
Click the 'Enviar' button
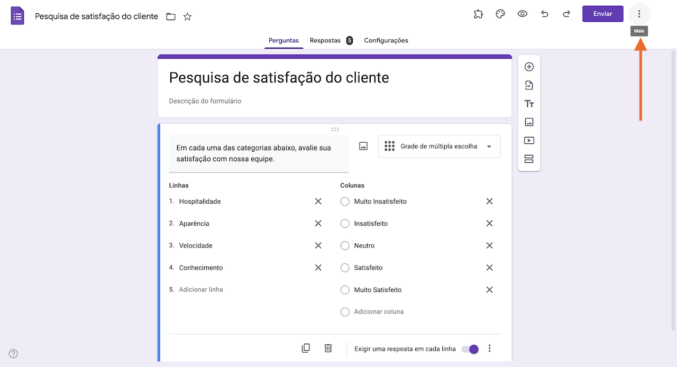[x=602, y=14]
